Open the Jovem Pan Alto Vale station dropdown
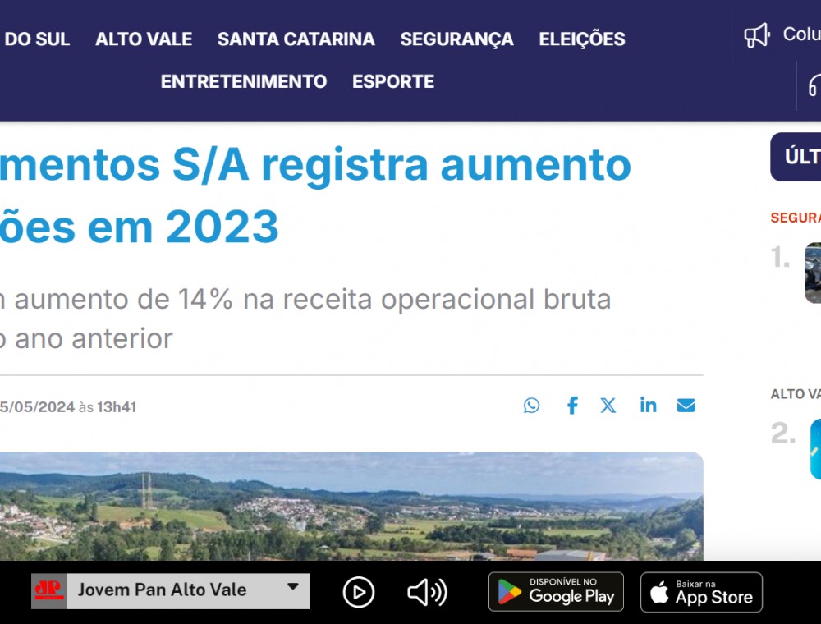The image size is (821, 624). click(170, 591)
